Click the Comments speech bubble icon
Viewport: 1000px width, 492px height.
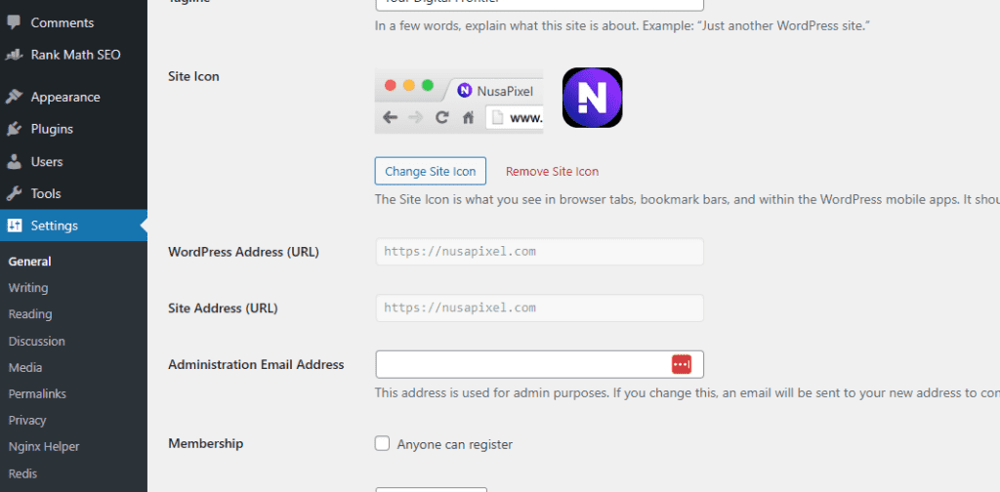pyautogui.click(x=14, y=21)
